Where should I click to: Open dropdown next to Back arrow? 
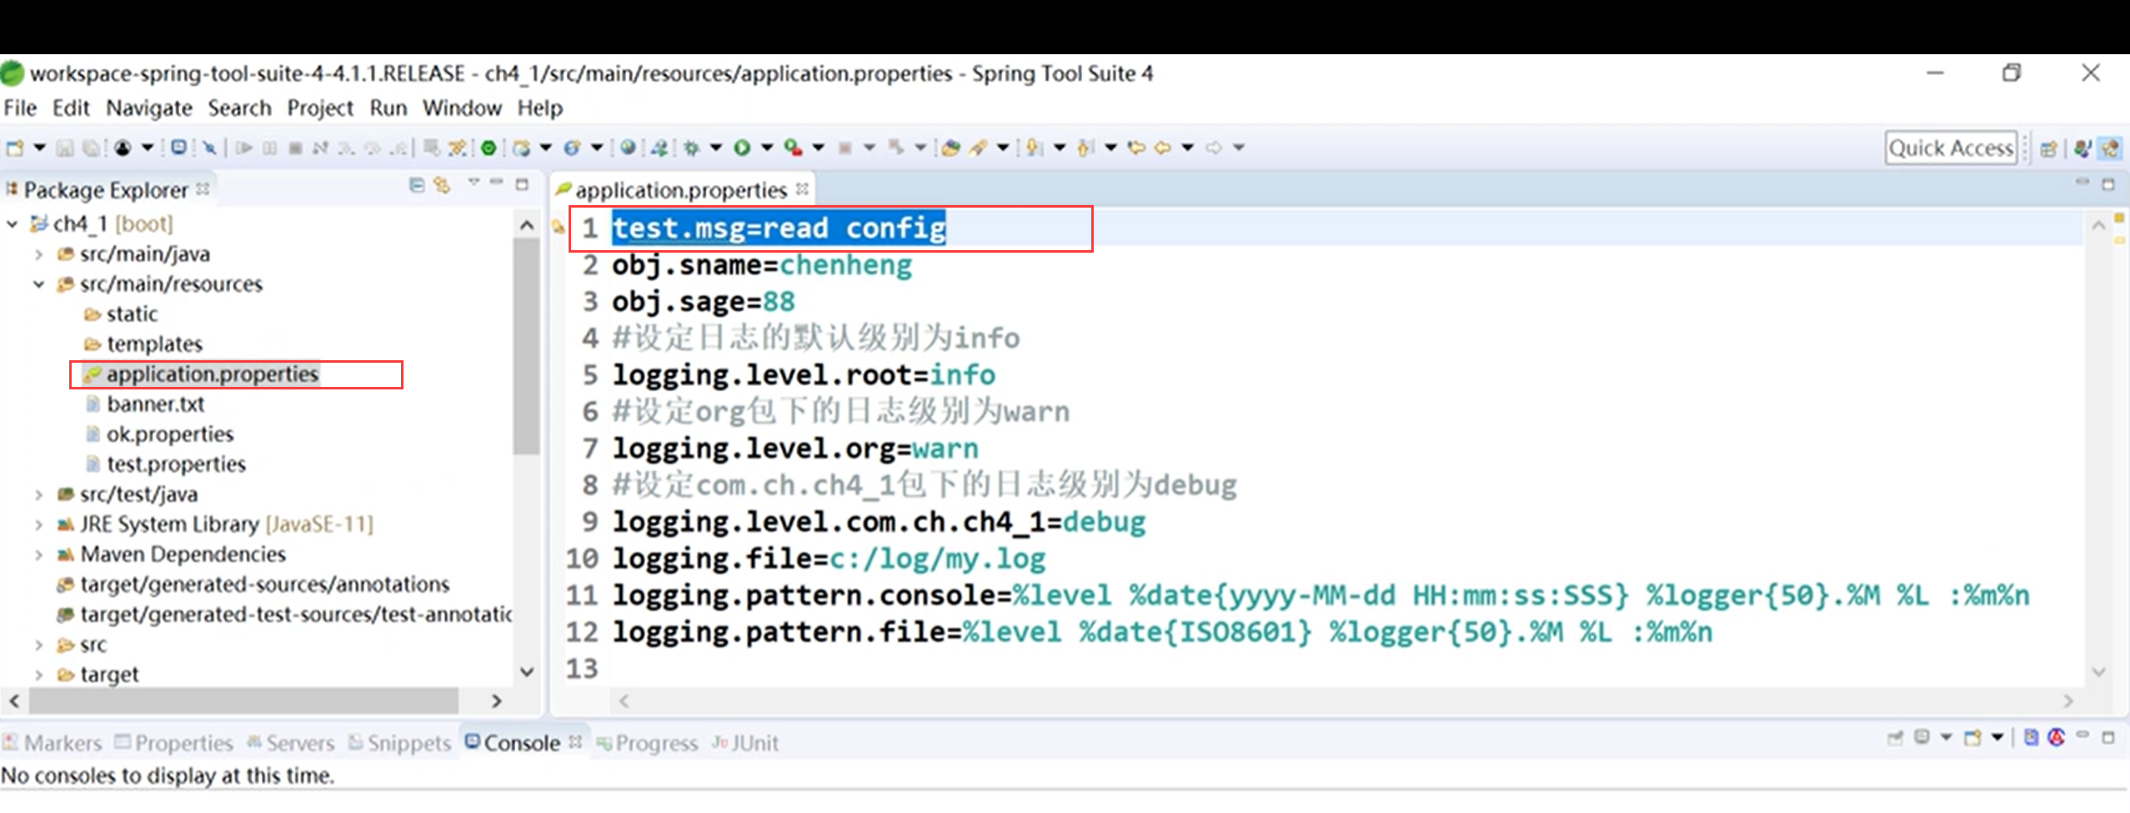[x=1187, y=148]
